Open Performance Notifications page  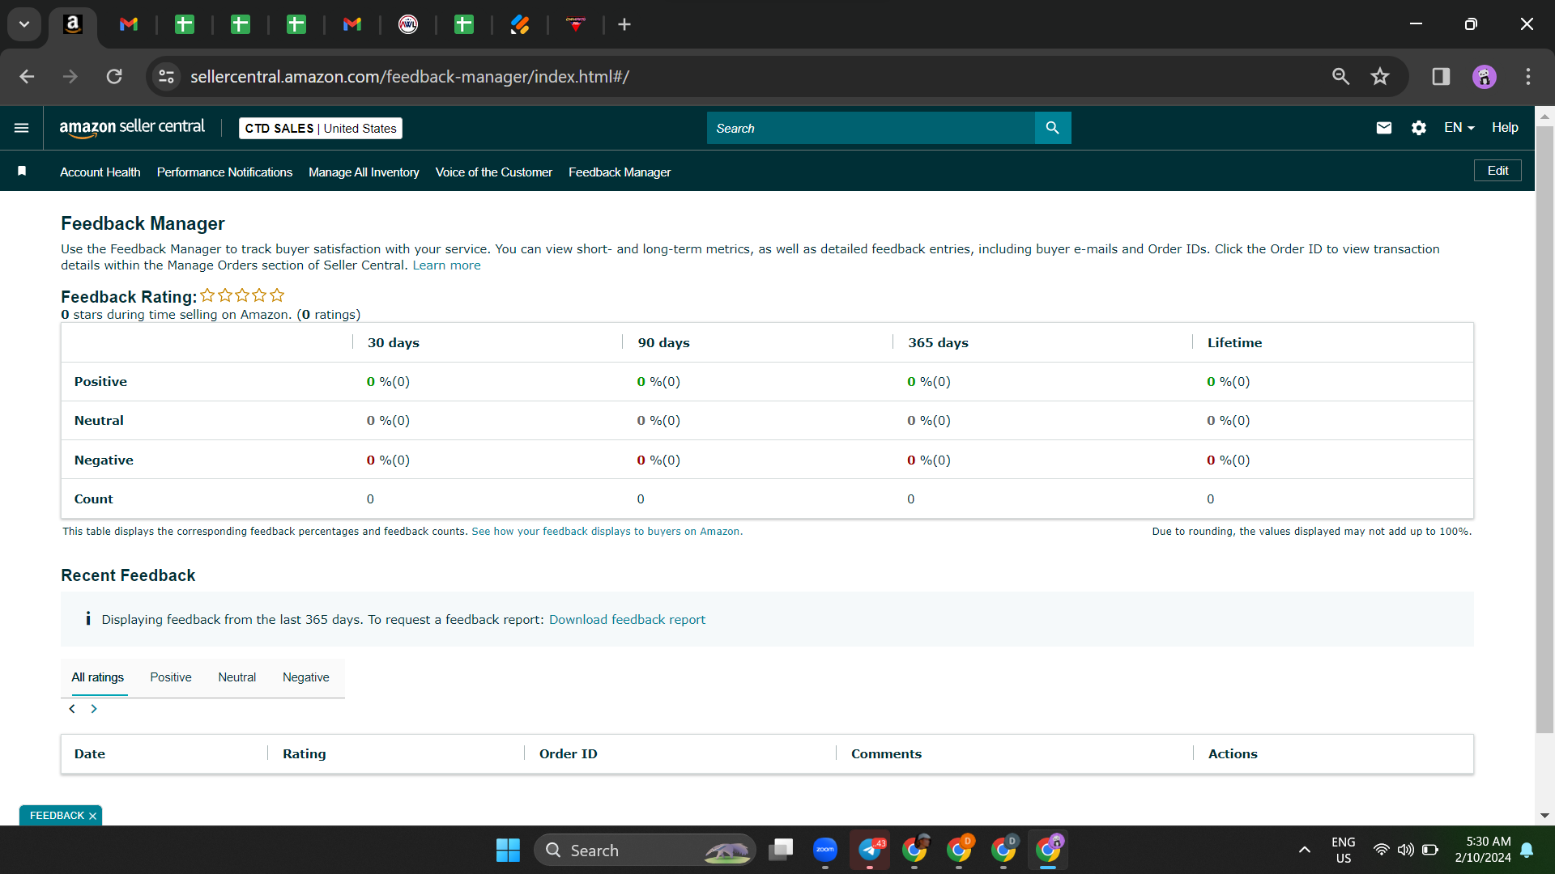coord(224,172)
